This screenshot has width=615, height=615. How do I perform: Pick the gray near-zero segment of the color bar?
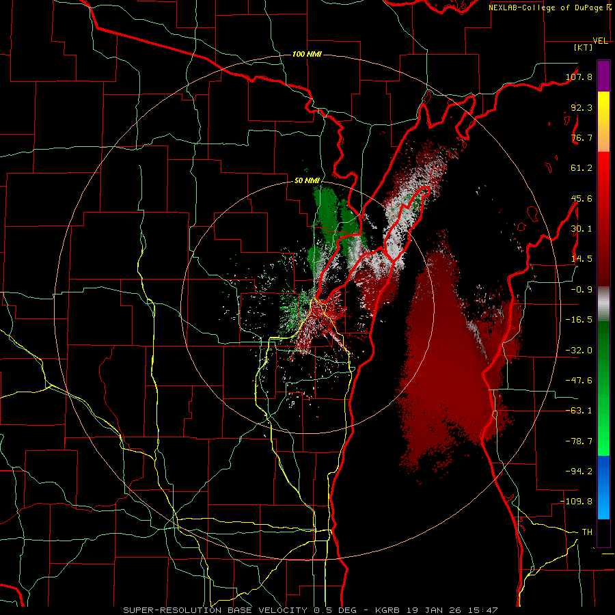603,304
